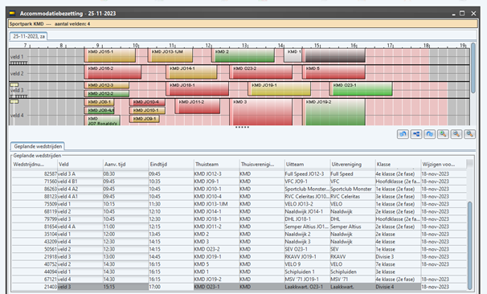
Task: Click the zoom in magnifier icon
Action: click(443, 134)
